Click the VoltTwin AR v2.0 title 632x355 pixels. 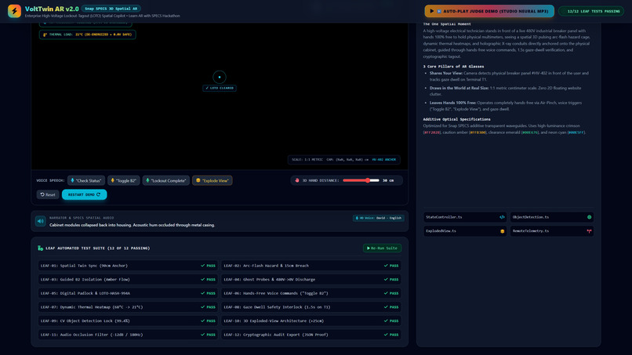point(52,9)
